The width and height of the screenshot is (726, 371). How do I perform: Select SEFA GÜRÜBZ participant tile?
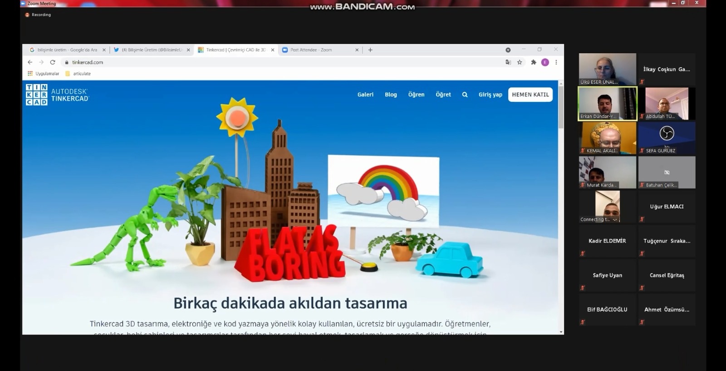click(667, 138)
